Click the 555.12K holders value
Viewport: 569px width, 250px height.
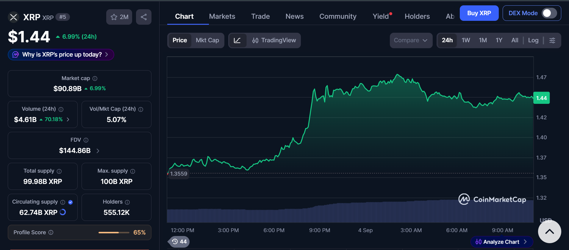point(117,212)
